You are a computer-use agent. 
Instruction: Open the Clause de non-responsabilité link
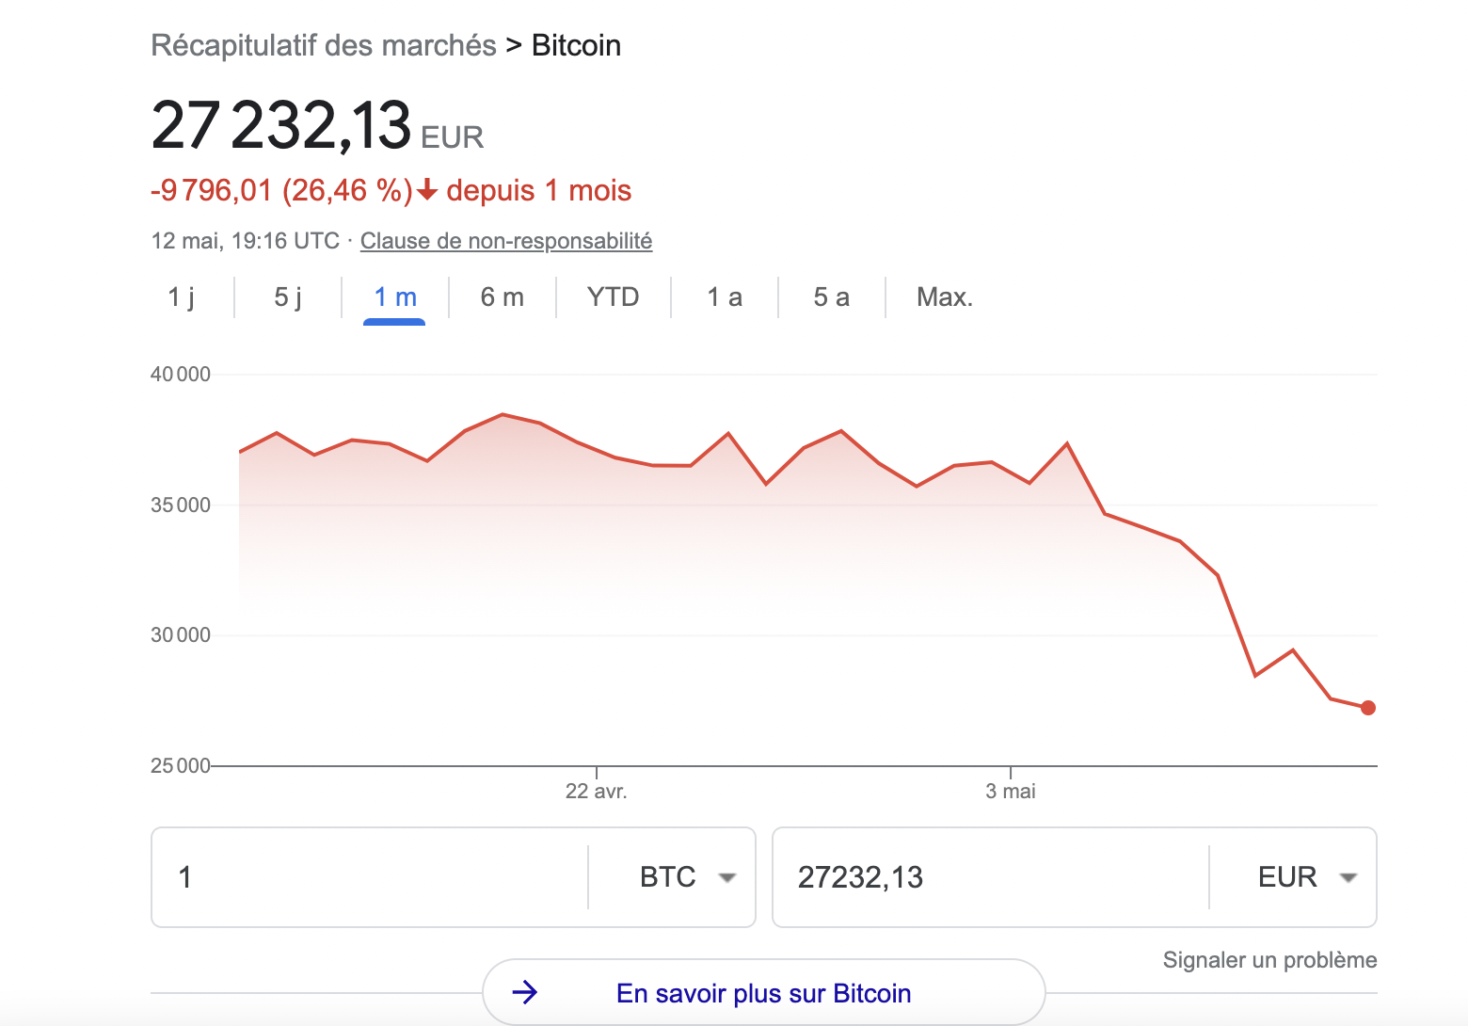tap(506, 241)
